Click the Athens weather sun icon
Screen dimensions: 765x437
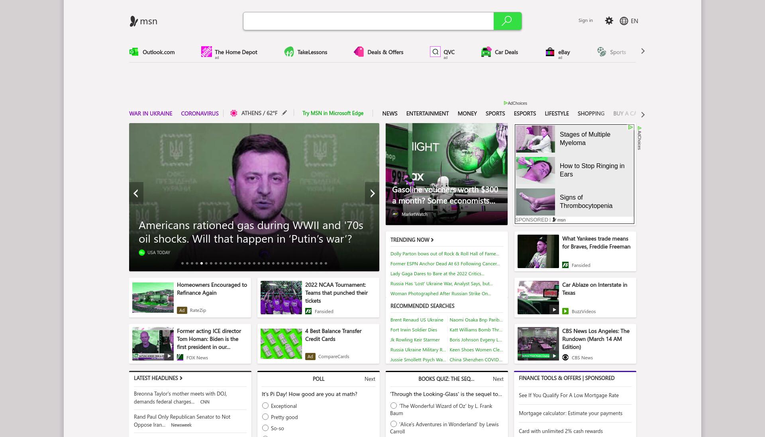[x=234, y=113]
